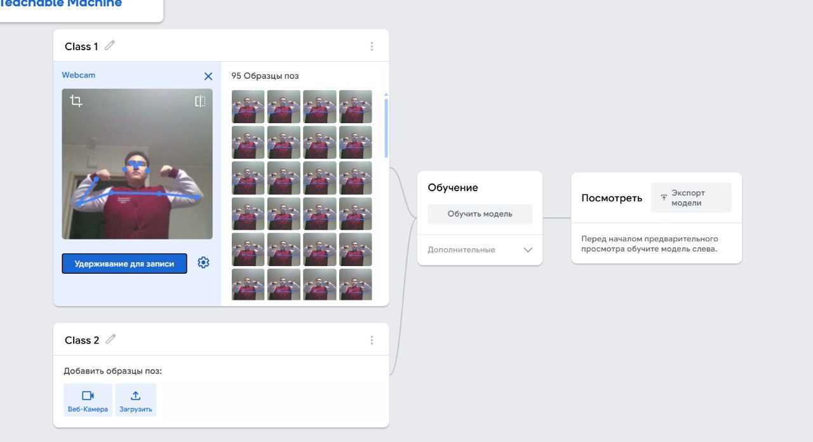Viewport: 813px width, 442px height.
Task: Close the Webcam panel
Action: pos(208,76)
